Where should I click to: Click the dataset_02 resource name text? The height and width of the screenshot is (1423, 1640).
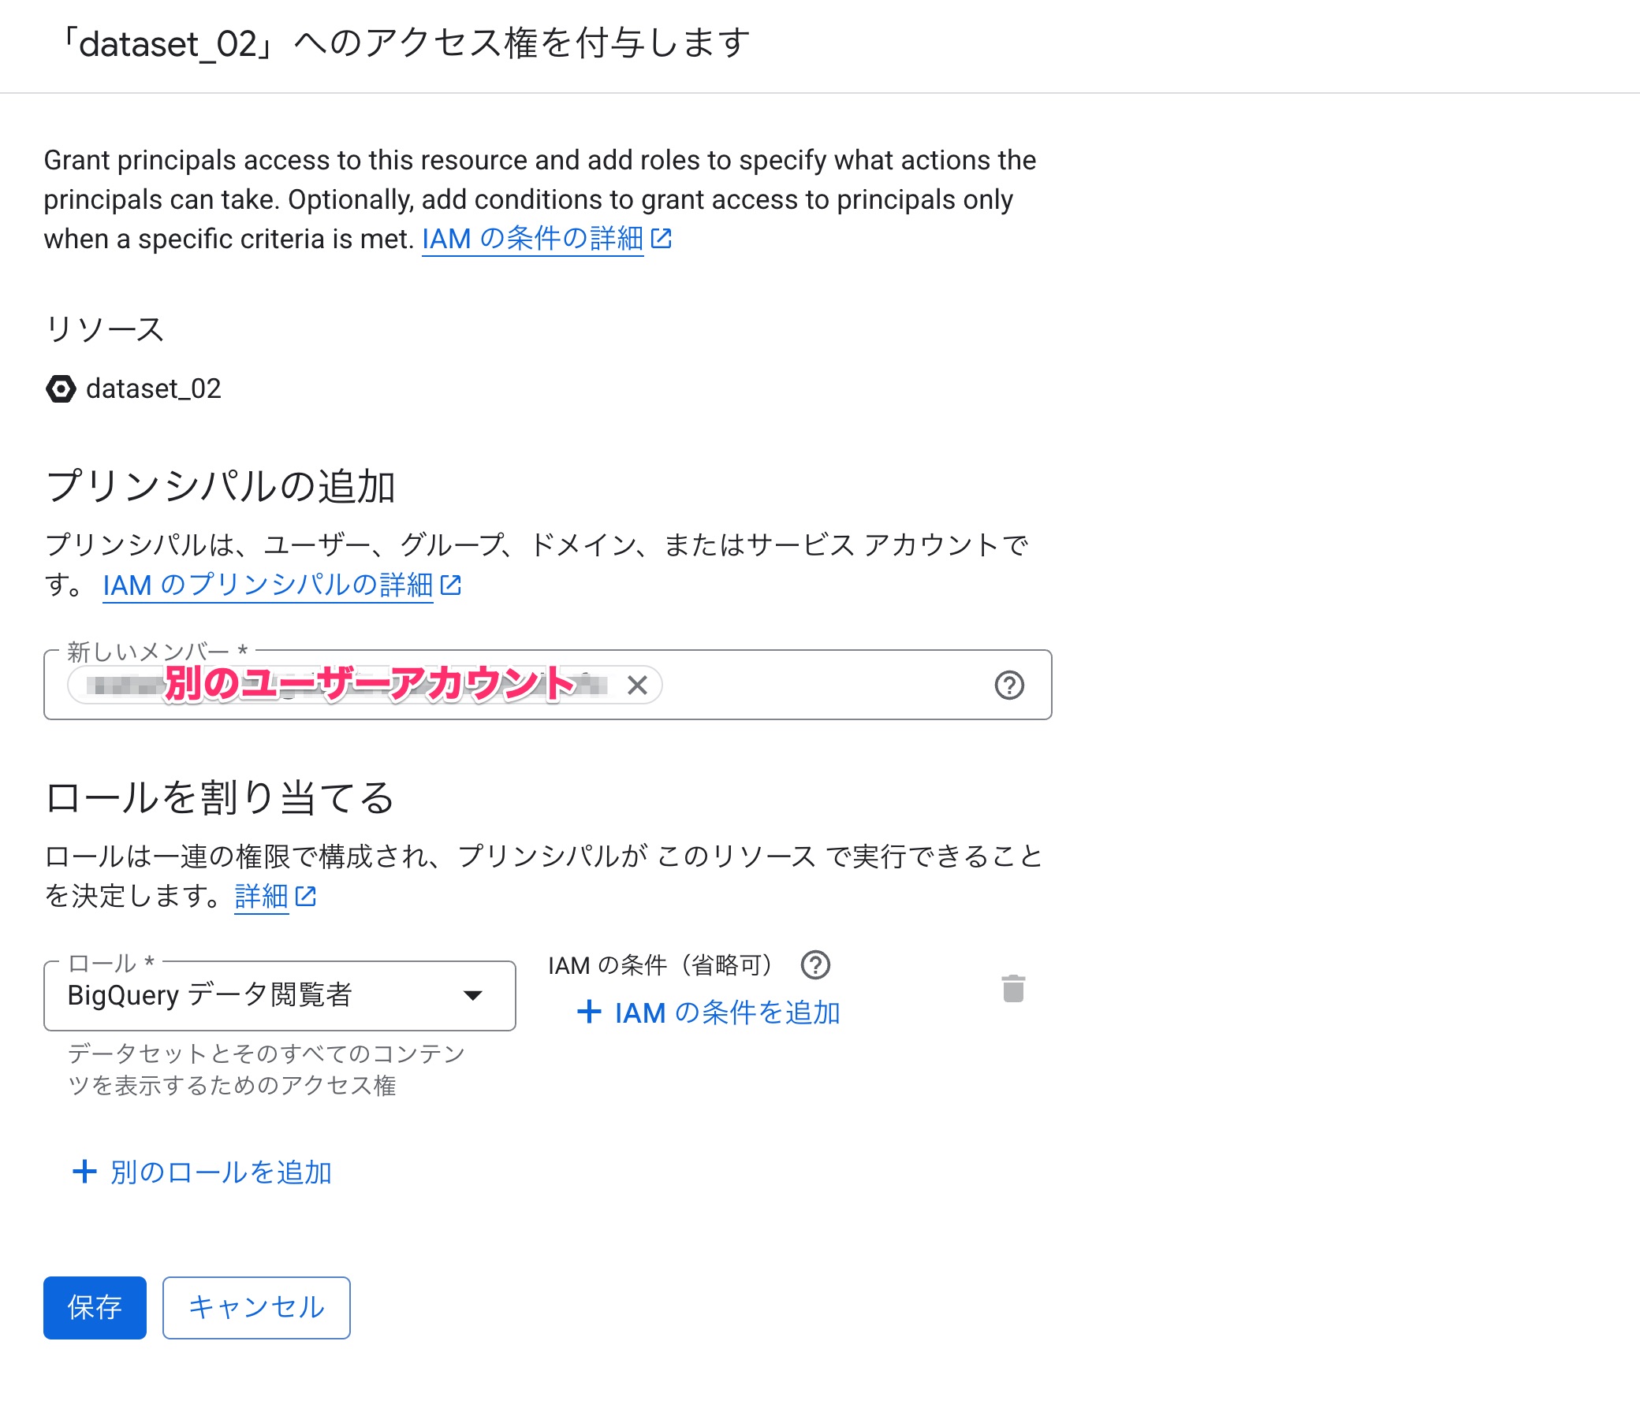[153, 389]
